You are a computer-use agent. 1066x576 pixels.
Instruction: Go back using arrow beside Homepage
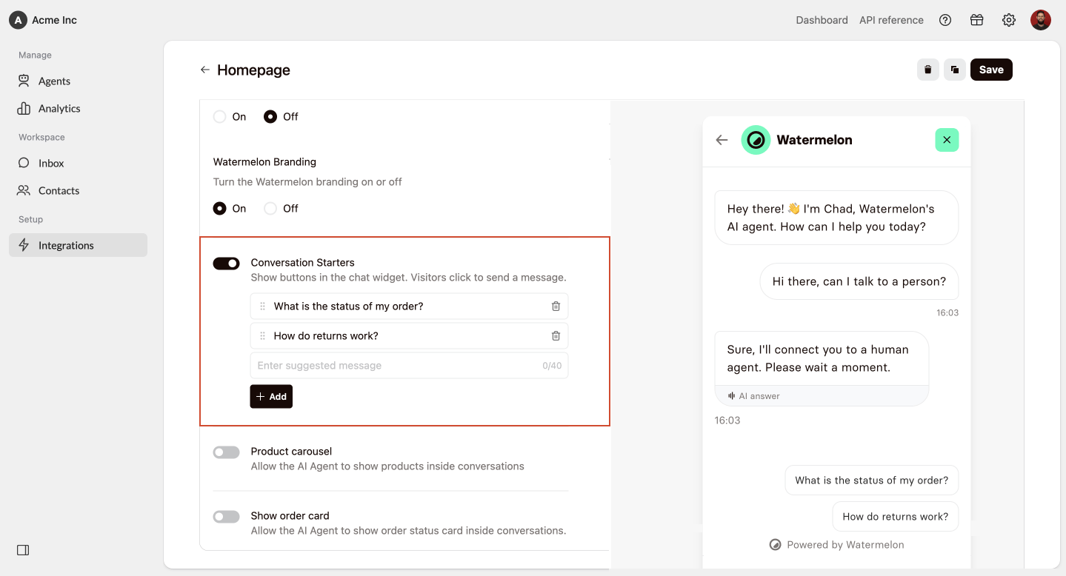coord(205,70)
